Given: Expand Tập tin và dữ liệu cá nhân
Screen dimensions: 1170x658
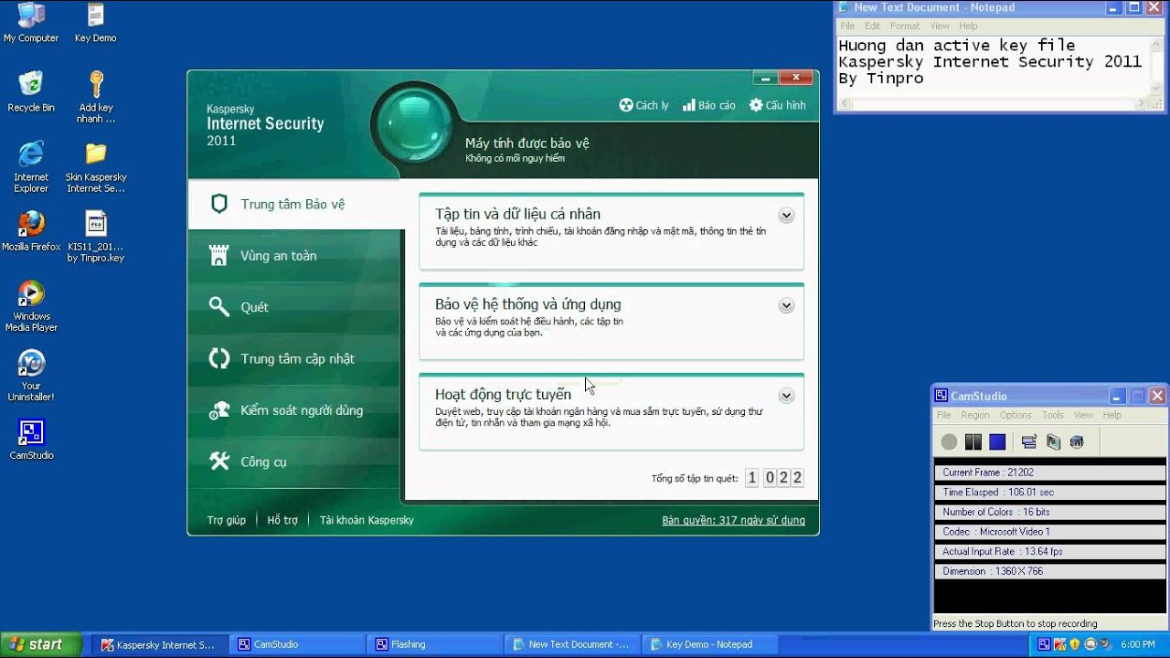Looking at the screenshot, I should 786,216.
